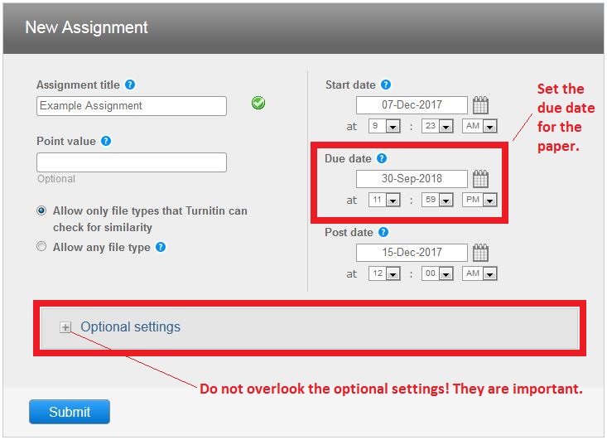
Task: Select the Allow any file type option
Action: coord(41,247)
